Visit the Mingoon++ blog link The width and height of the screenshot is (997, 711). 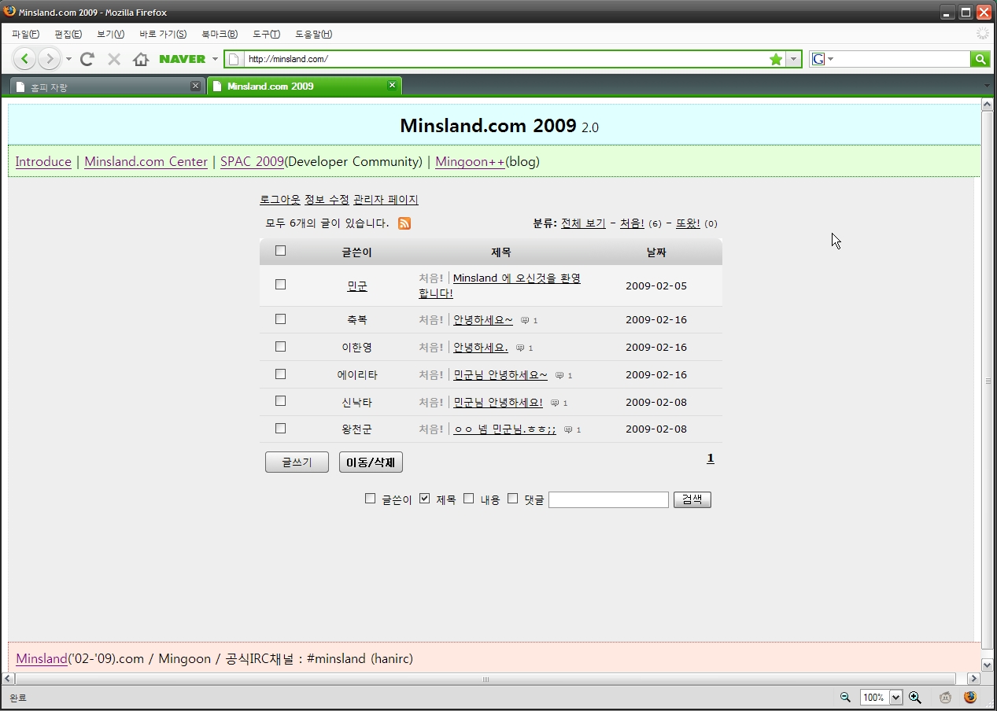pyautogui.click(x=471, y=162)
